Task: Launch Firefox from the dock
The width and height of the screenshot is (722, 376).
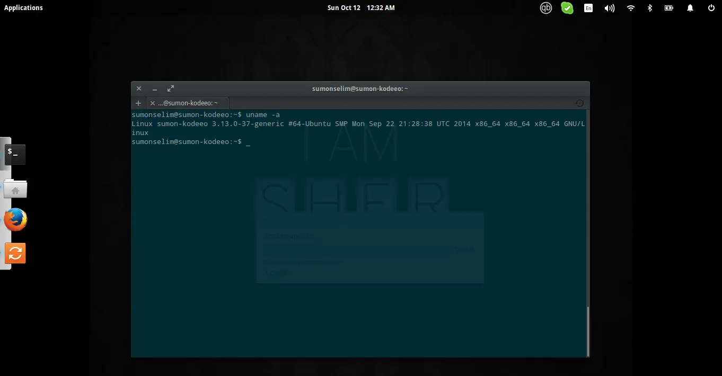Action: [15, 220]
